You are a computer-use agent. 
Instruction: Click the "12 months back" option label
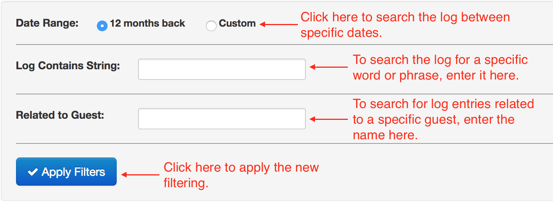coord(148,23)
